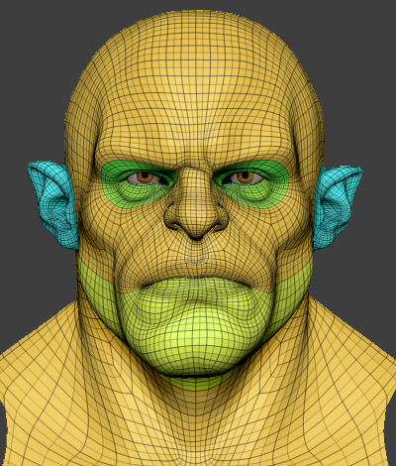
Task: Click the brown iris of the right-side eye
Action: pos(245,177)
